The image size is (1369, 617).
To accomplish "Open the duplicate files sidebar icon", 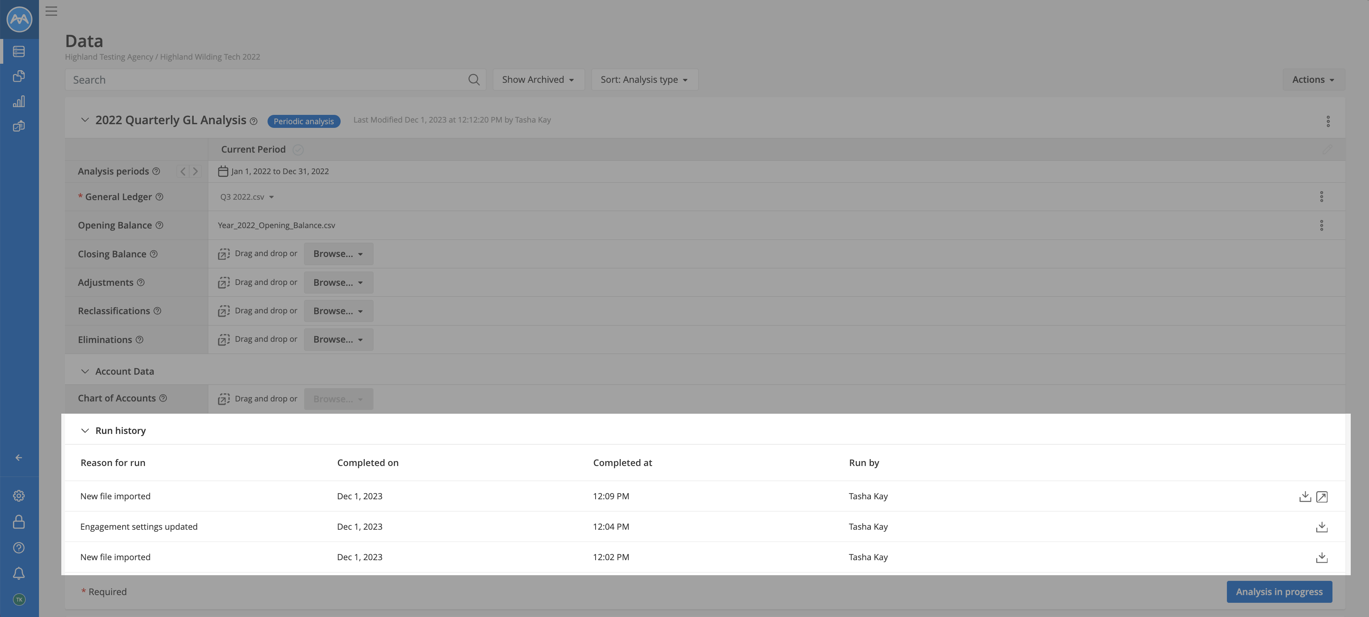I will [19, 76].
